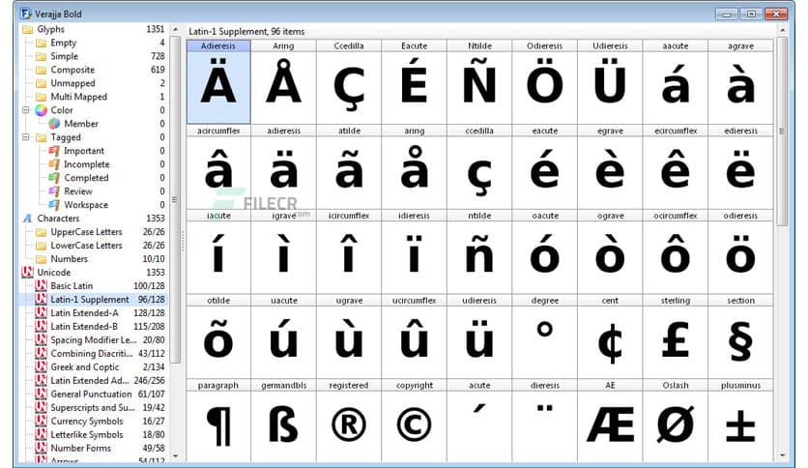
Task: Click the Numbers folder icon
Action: click(42, 259)
